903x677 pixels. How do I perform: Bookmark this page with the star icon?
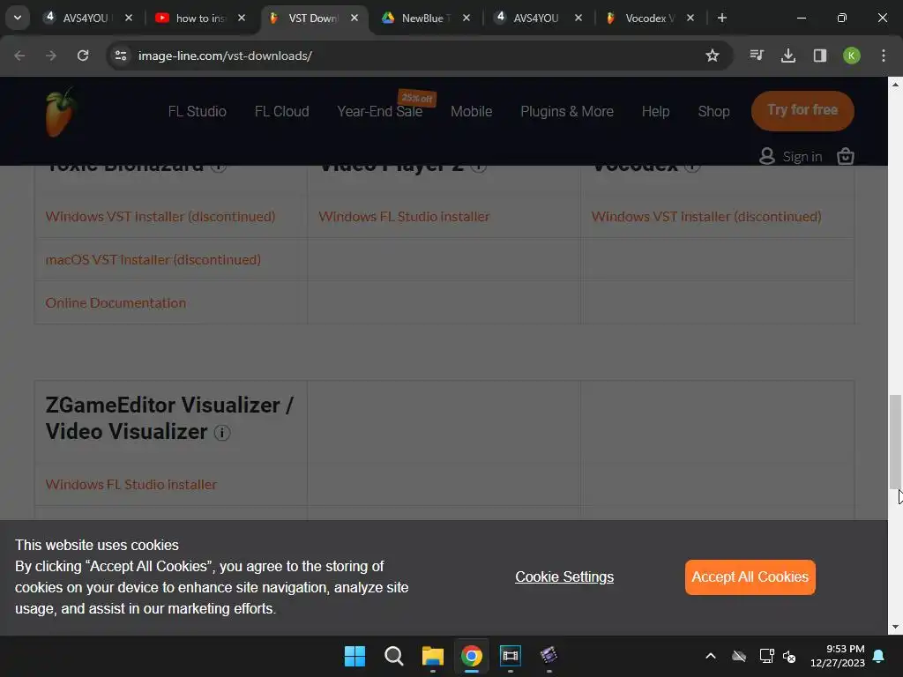click(x=713, y=56)
